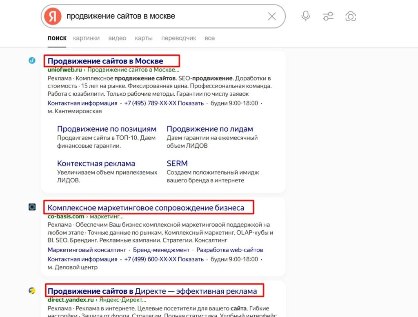Click in the search input field
The image size is (418, 317).
point(165,16)
